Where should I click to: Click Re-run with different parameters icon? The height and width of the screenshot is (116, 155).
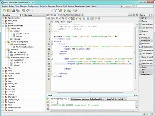[48, 102]
